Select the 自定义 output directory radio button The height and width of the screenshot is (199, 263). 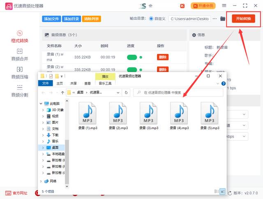click(x=151, y=18)
